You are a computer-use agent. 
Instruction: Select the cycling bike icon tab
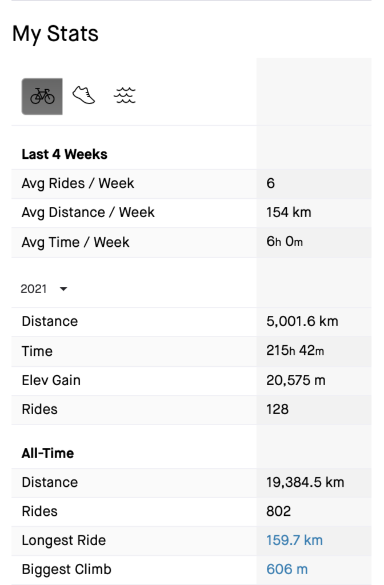click(x=42, y=96)
